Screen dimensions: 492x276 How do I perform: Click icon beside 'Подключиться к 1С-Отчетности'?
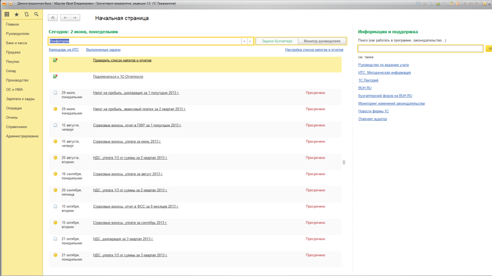[55, 76]
